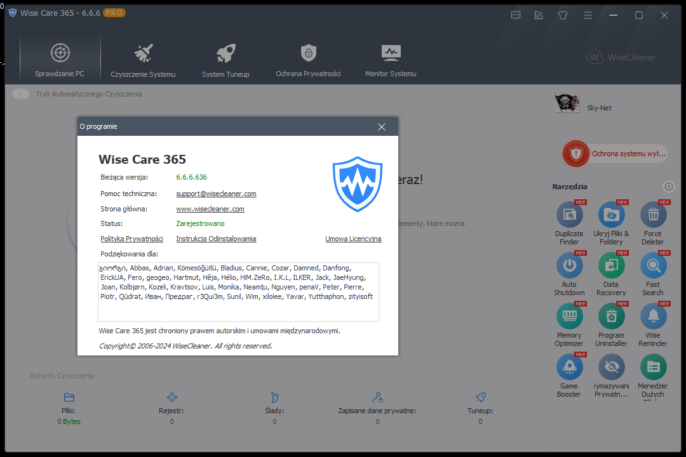Click the Pliki folder icon

point(69,397)
